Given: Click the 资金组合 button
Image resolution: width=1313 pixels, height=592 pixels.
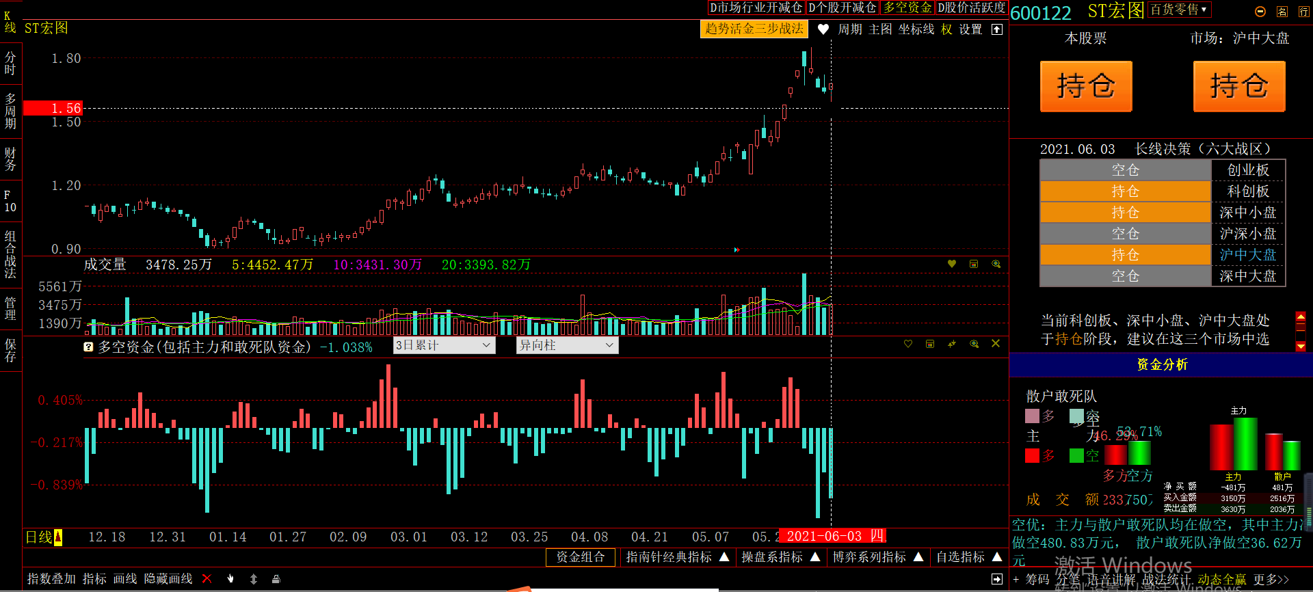Looking at the screenshot, I should pyautogui.click(x=581, y=557).
